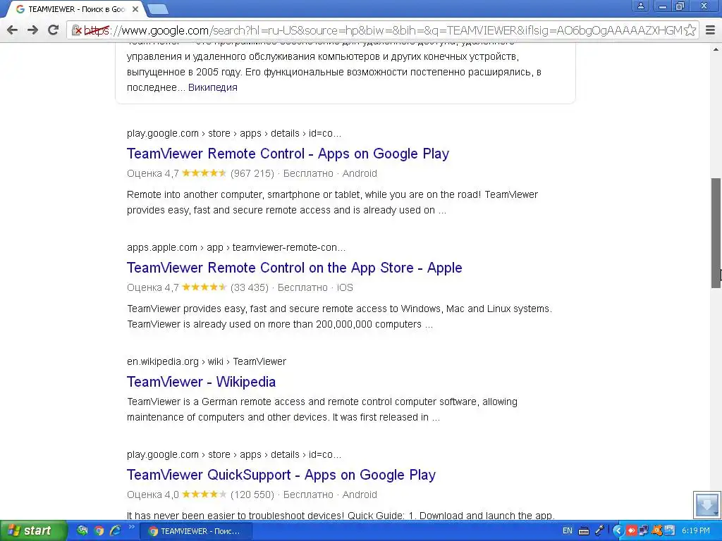Launch Chrome from the quick launch bar
The height and width of the screenshot is (541, 722).
point(99,531)
